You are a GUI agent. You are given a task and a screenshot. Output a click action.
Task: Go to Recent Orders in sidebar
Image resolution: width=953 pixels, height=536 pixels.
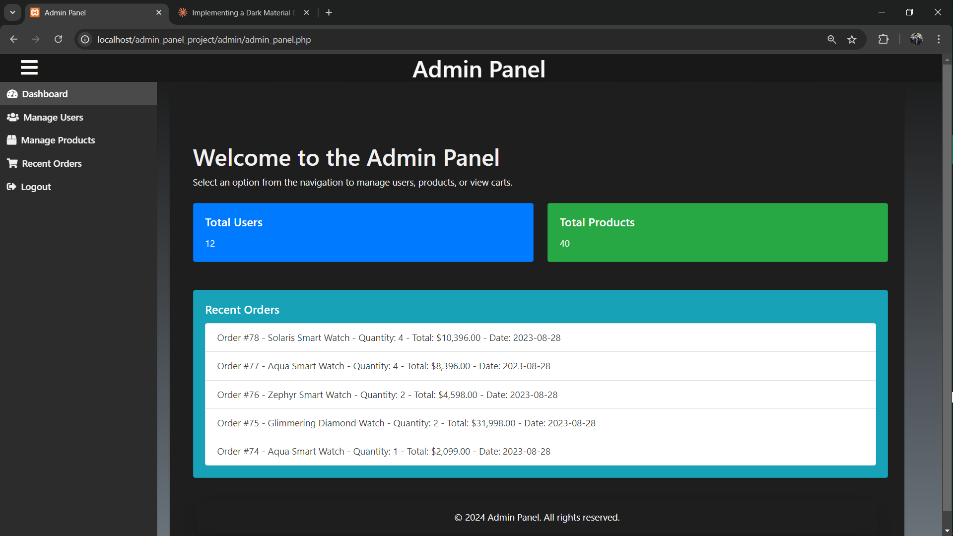(x=52, y=163)
